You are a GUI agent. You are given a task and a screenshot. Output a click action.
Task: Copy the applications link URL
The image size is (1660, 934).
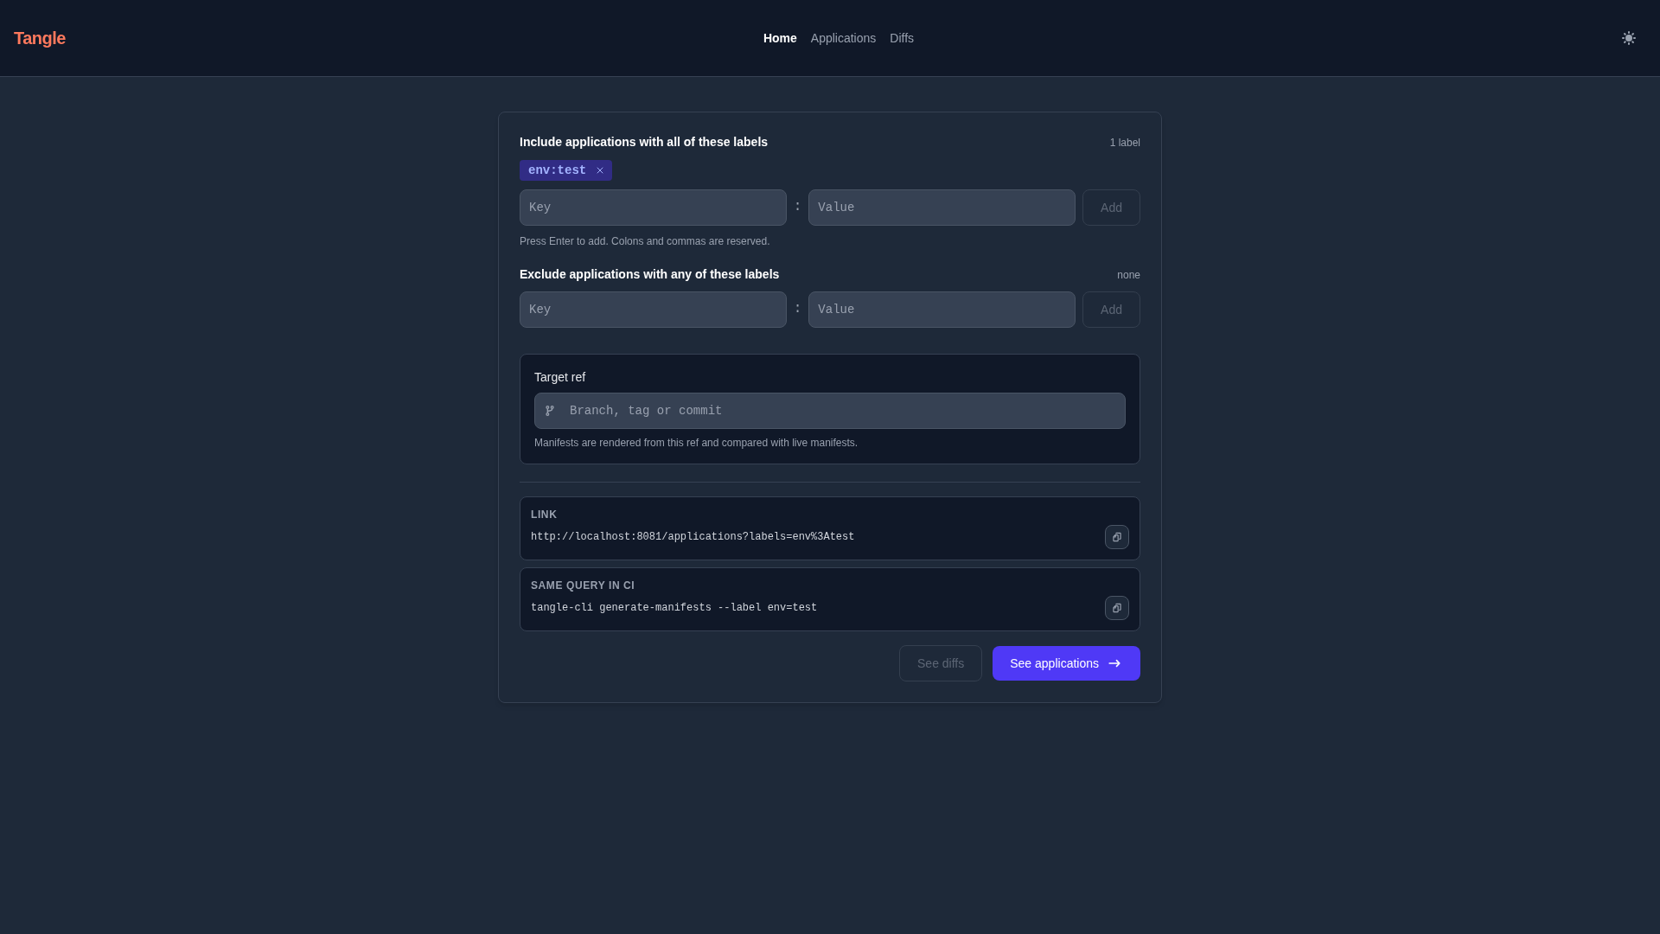coord(1116,537)
